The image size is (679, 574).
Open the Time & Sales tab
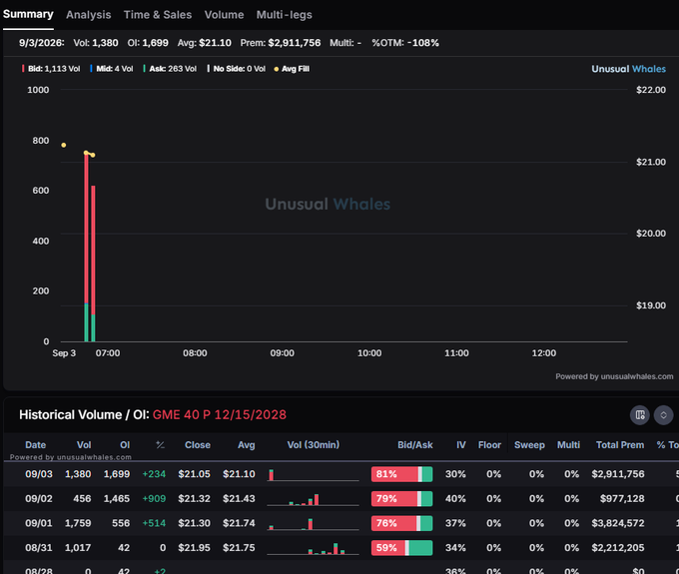(x=158, y=15)
